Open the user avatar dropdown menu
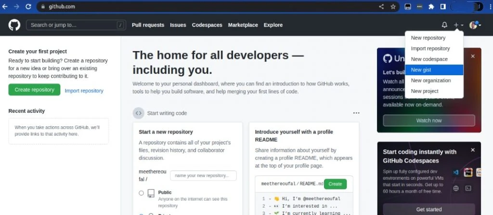Image resolution: width=493 pixels, height=215 pixels. (475, 25)
